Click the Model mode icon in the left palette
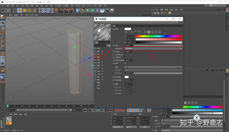Screen dimensions: 229x132 coord(3,23)
